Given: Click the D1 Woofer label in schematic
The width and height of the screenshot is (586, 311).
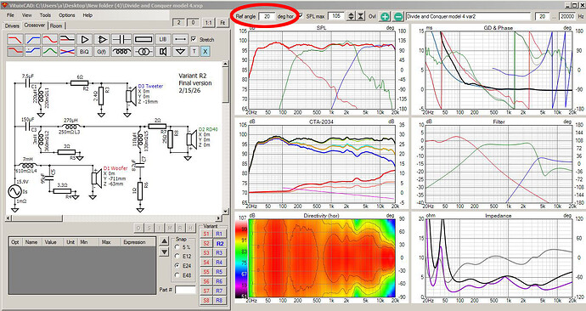Looking at the screenshot, I should coord(115,168).
